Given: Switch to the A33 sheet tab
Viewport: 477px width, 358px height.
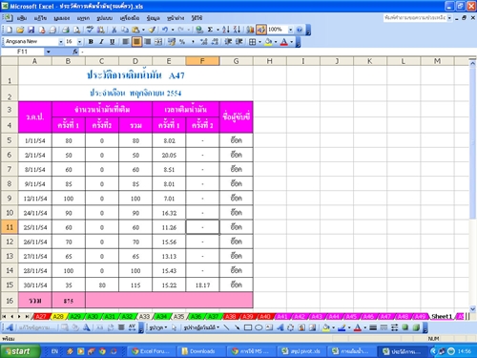Looking at the screenshot, I should point(144,317).
